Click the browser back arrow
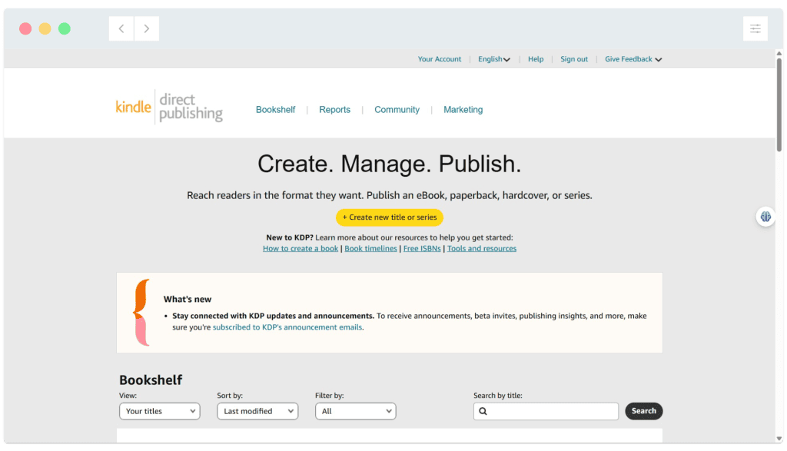Viewport: 787px width, 451px height. click(x=121, y=28)
